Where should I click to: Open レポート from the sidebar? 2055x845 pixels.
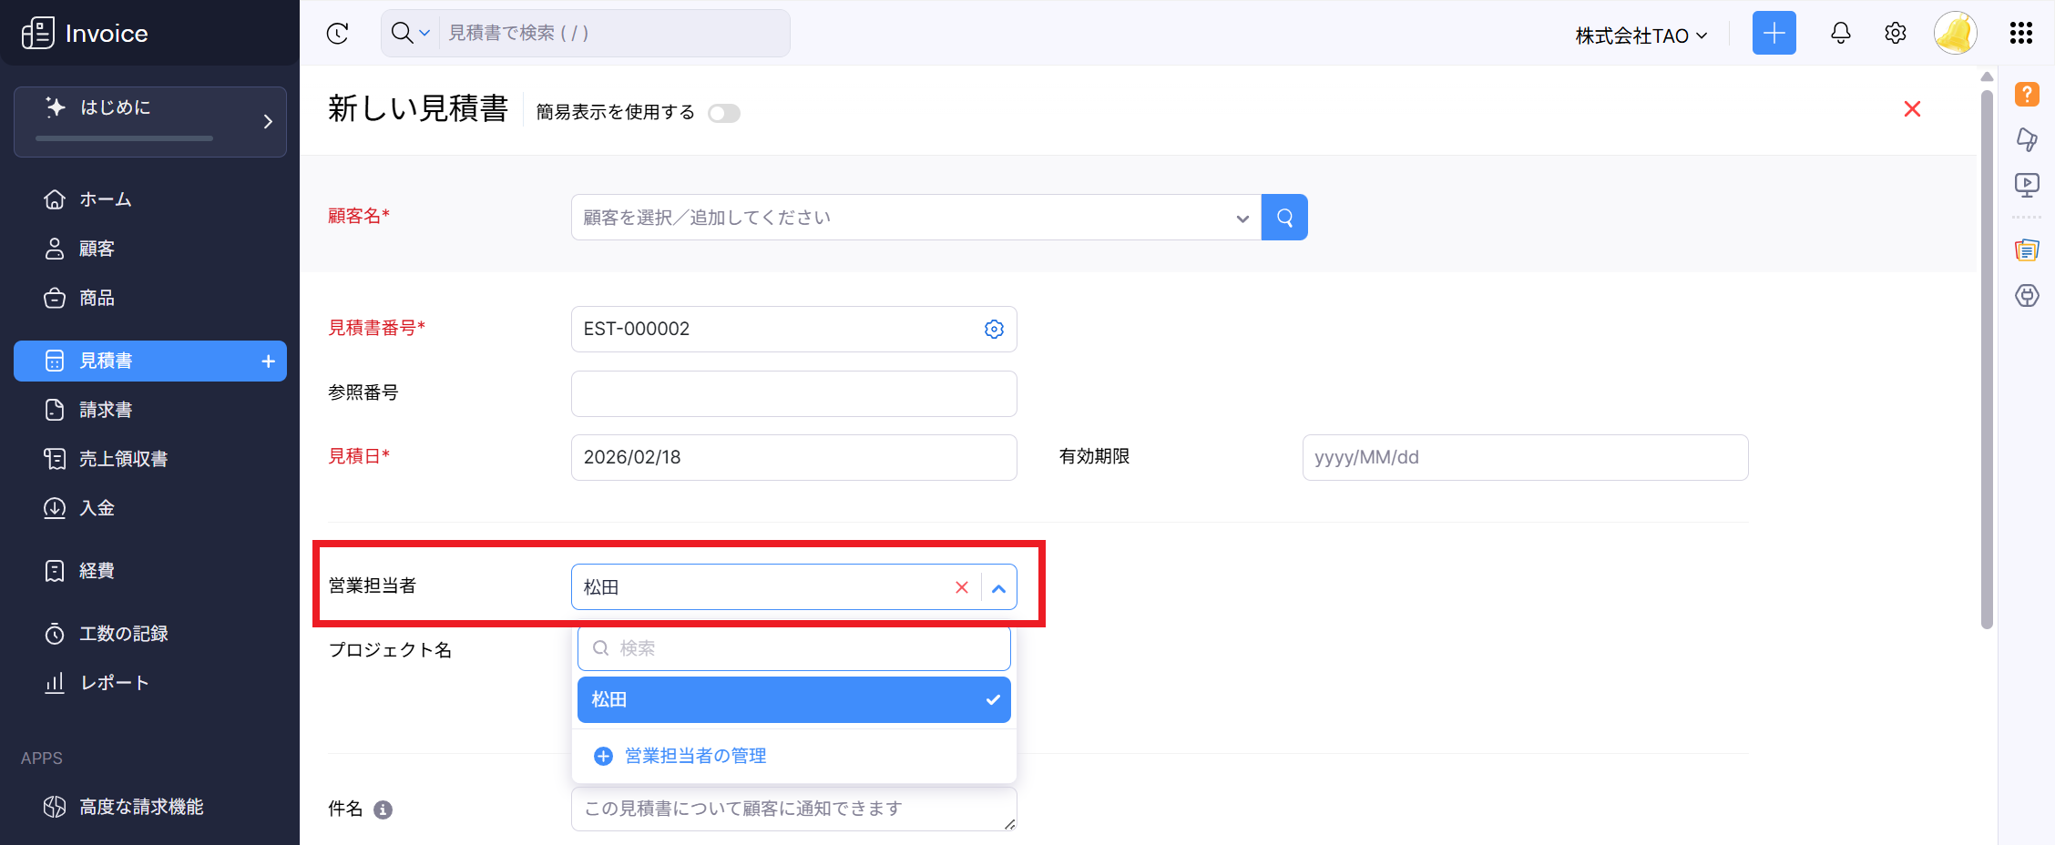coord(114,683)
